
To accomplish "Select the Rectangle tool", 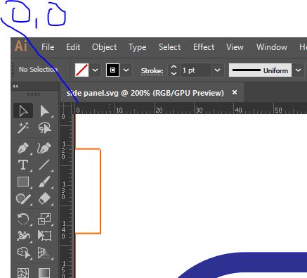I will [x=23, y=182].
